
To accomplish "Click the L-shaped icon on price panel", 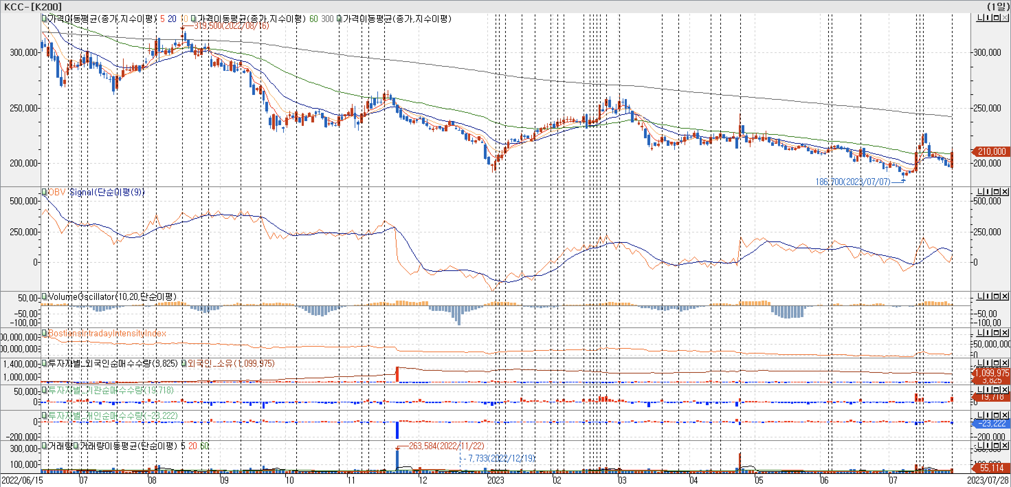I will [x=980, y=18].
